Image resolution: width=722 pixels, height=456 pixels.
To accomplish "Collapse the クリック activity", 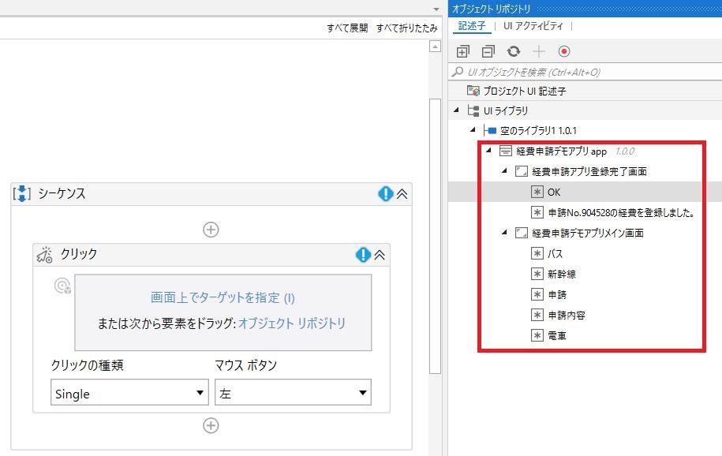I will point(380,255).
